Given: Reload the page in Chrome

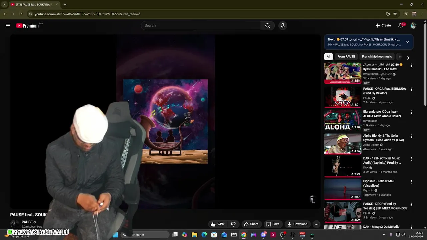Looking at the screenshot, I should click(21, 14).
